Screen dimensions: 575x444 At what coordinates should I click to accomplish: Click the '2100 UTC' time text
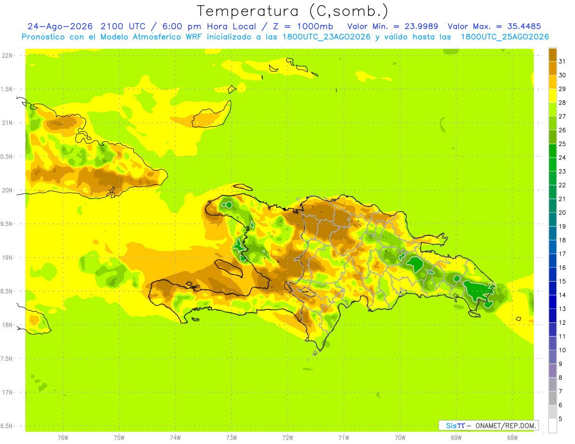(x=123, y=26)
